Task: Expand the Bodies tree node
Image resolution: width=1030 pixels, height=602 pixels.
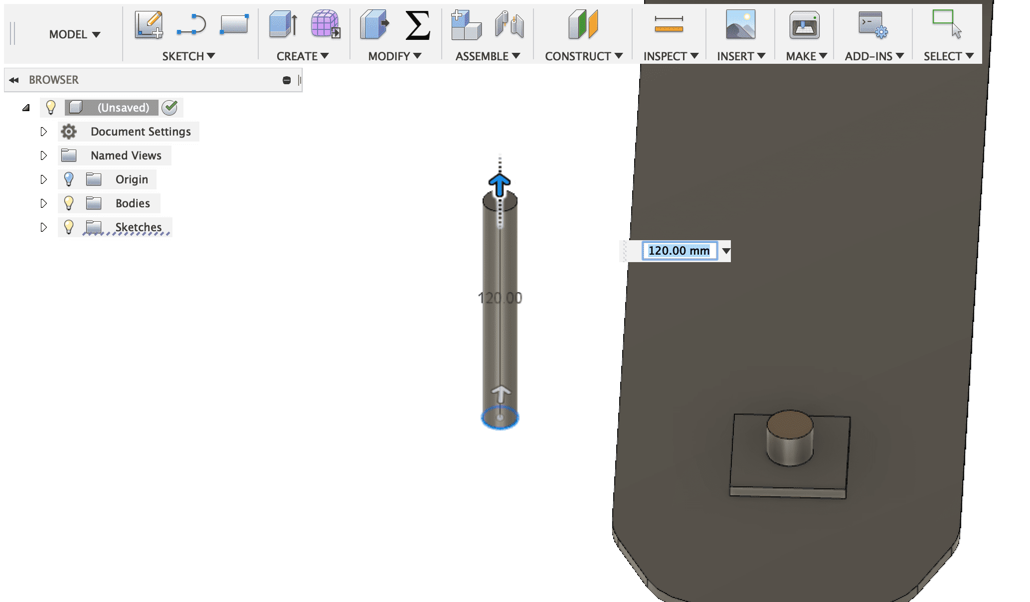Action: click(x=43, y=203)
